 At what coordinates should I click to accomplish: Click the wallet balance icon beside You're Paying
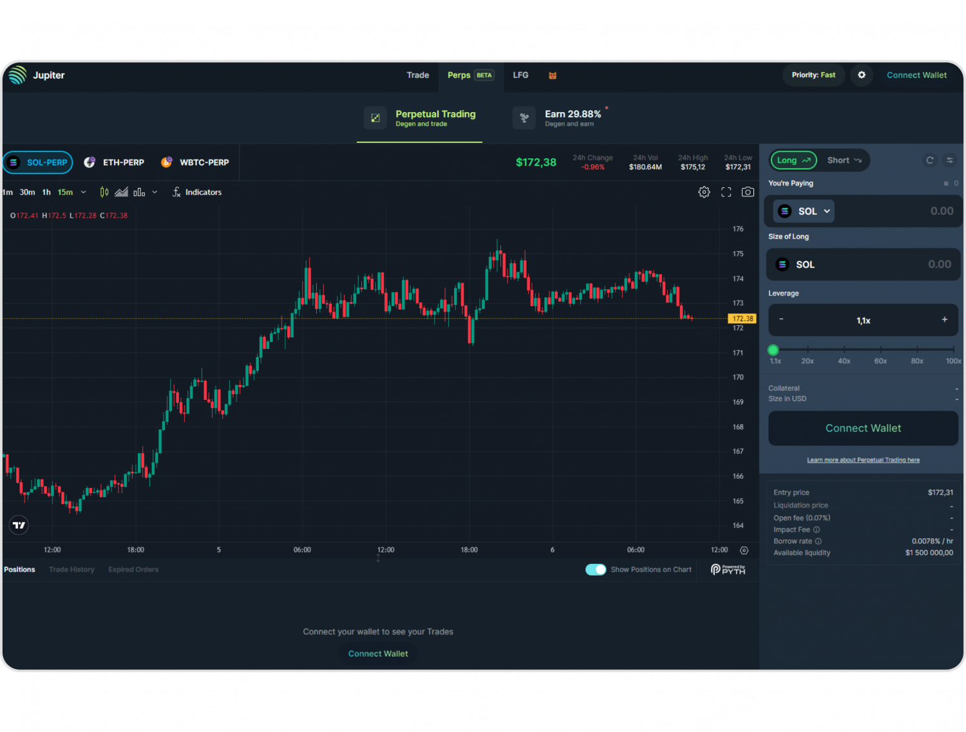[x=946, y=183]
